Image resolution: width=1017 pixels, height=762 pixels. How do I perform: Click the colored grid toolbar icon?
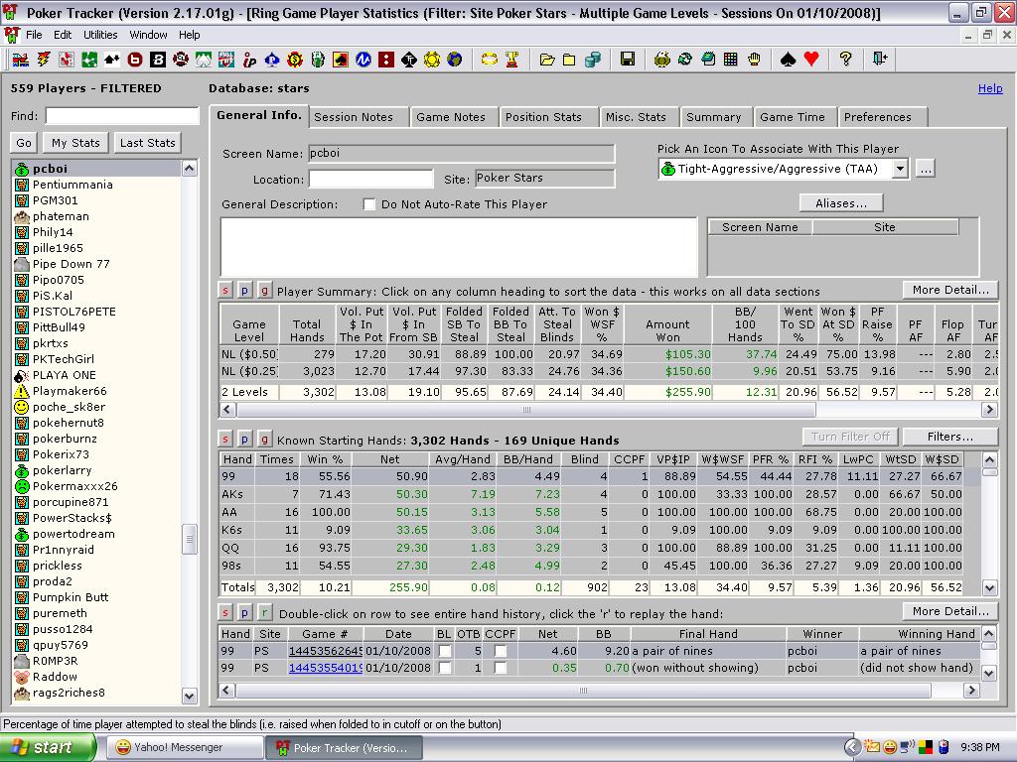[730, 60]
